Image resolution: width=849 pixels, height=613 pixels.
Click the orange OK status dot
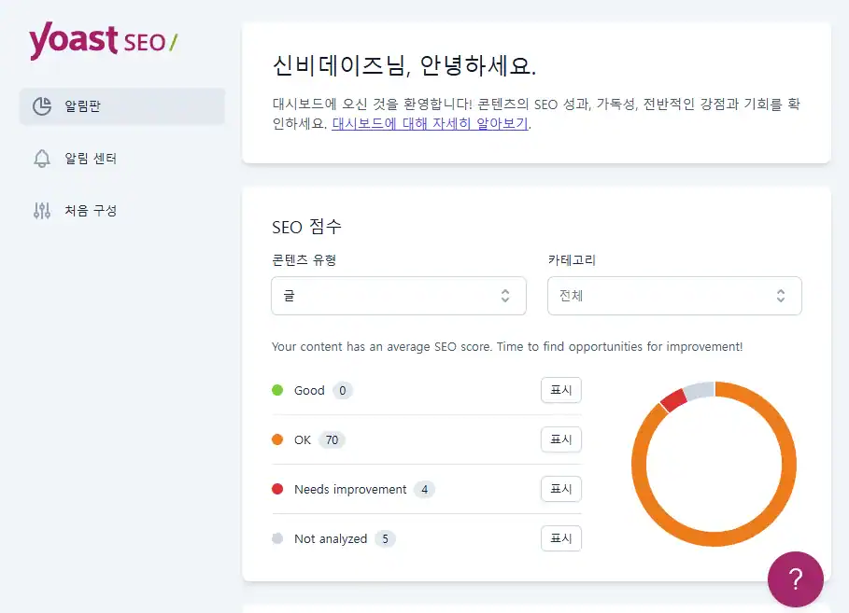pos(277,439)
